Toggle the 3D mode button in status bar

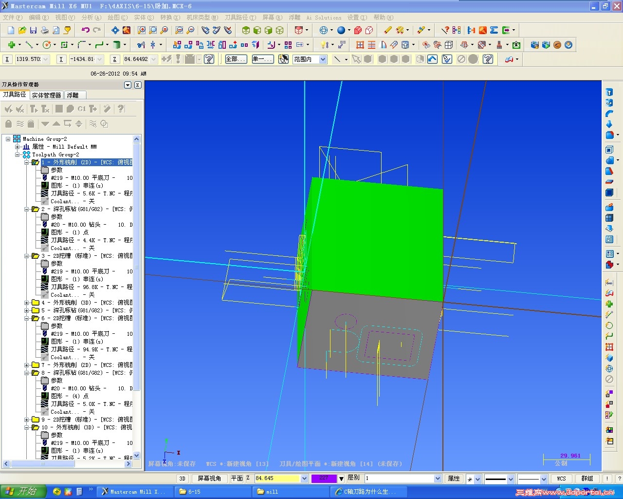point(183,479)
